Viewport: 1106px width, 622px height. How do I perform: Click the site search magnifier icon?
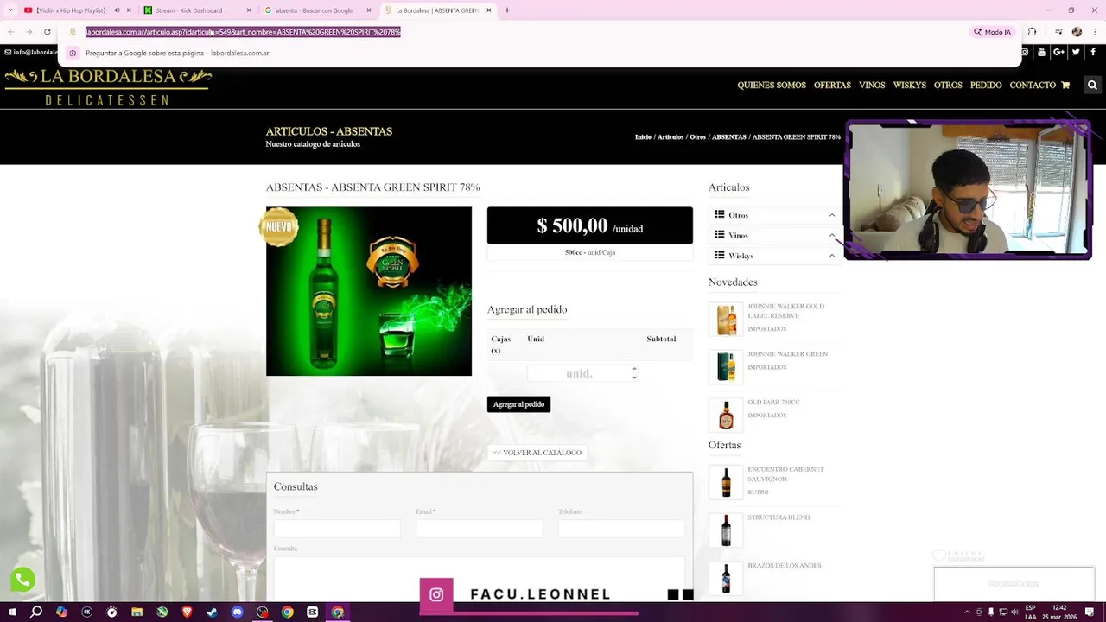click(1092, 85)
